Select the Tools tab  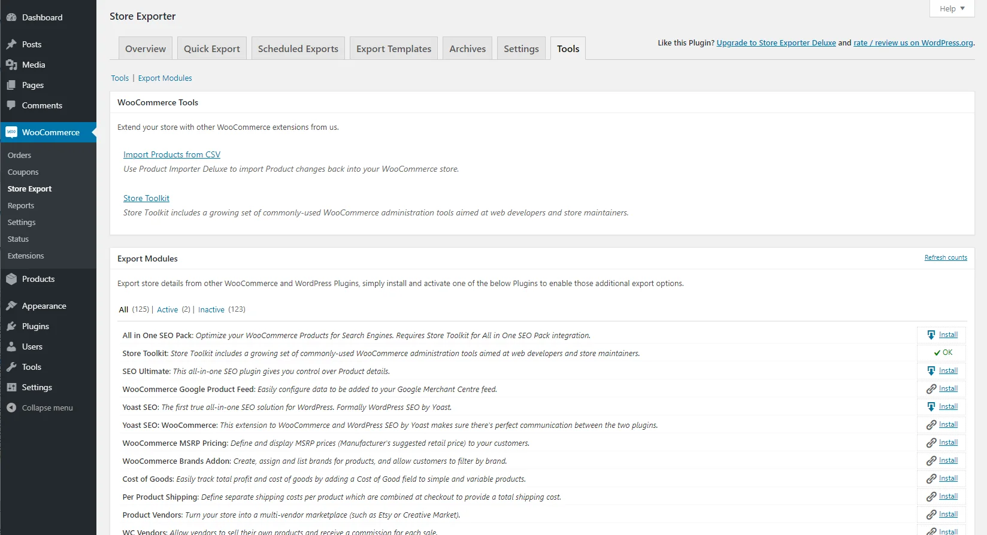pyautogui.click(x=568, y=48)
